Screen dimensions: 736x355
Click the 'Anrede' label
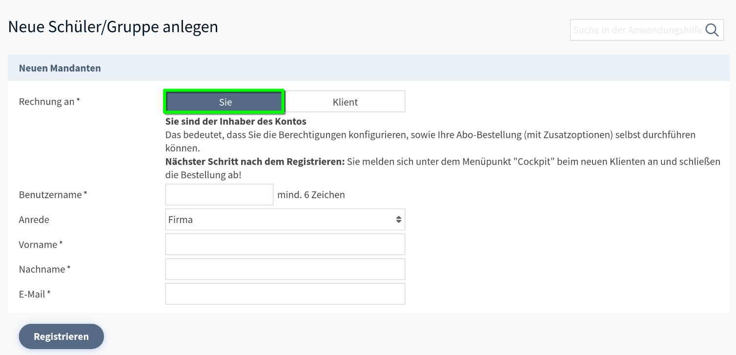pos(34,220)
